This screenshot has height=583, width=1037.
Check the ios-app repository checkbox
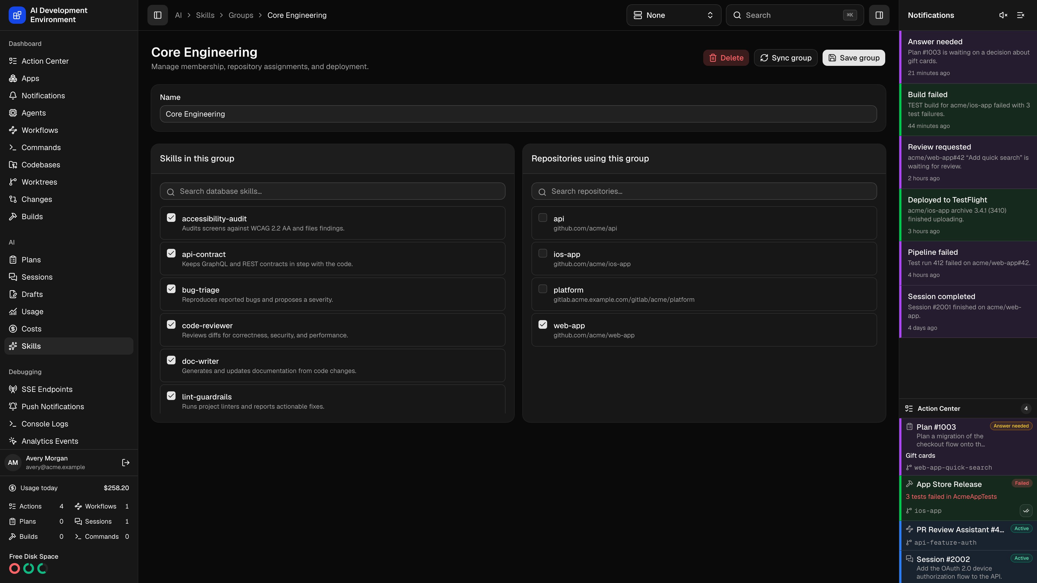(x=543, y=253)
